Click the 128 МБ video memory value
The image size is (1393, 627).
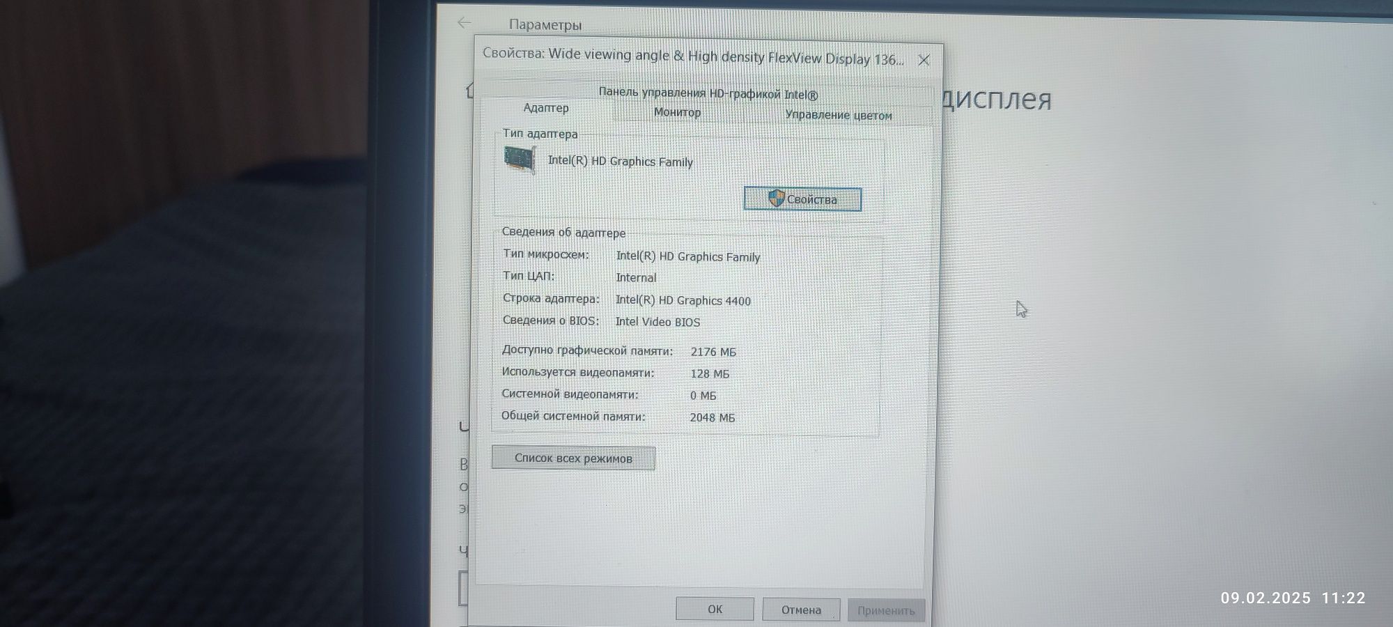710,373
